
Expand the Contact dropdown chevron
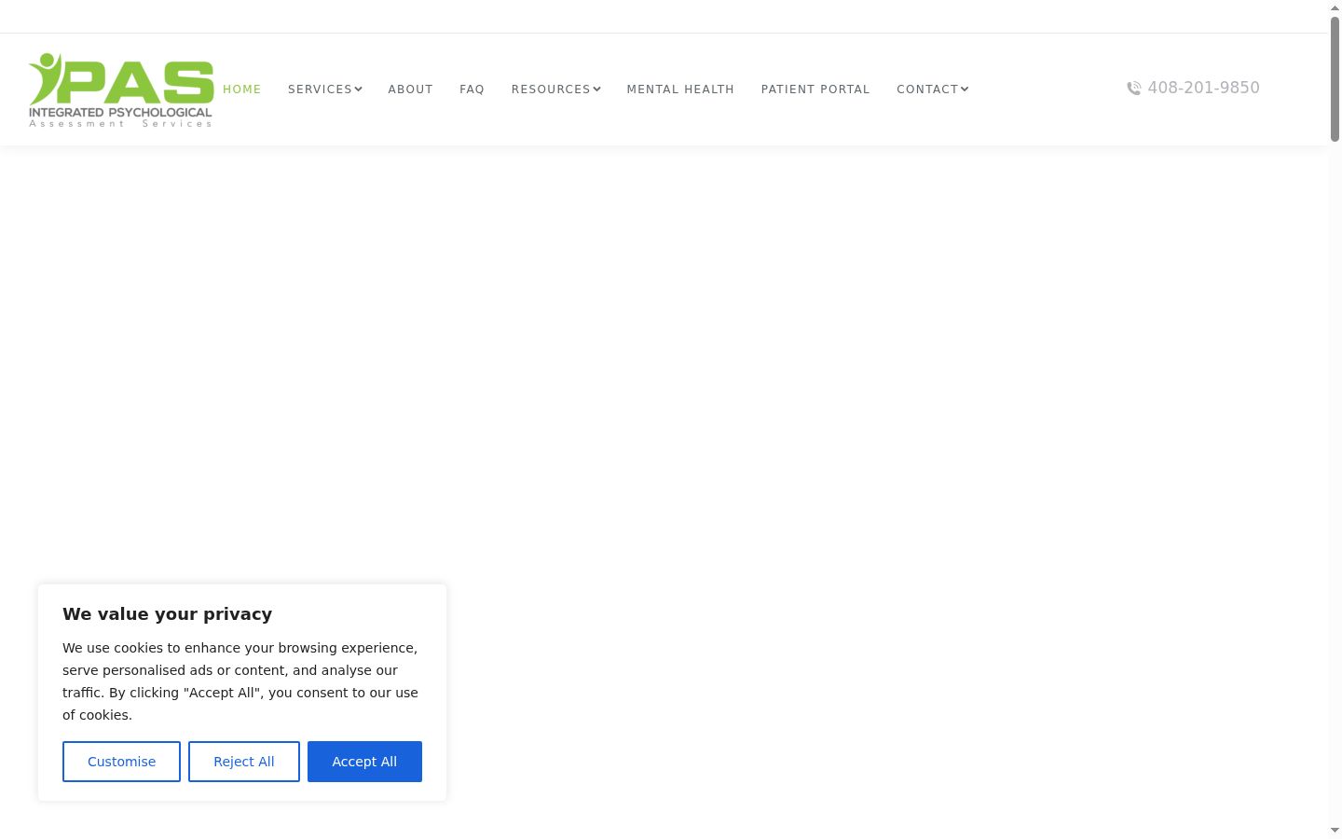pos(965,89)
